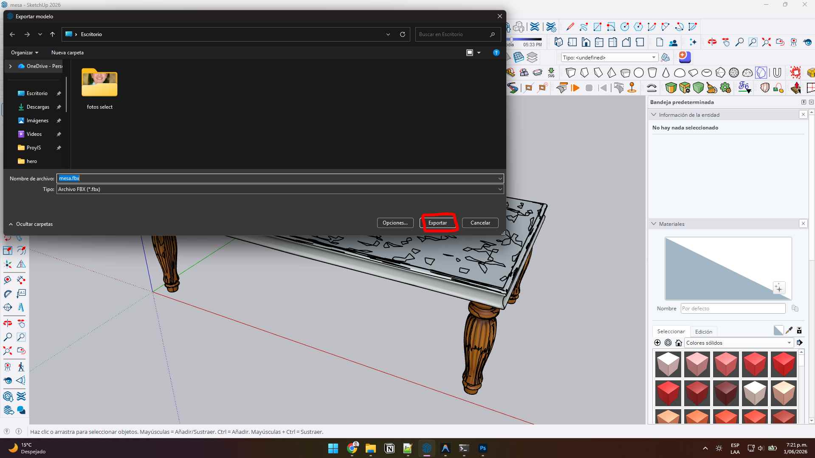
Task: Open Photoshop from the taskbar
Action: pyautogui.click(x=482, y=448)
